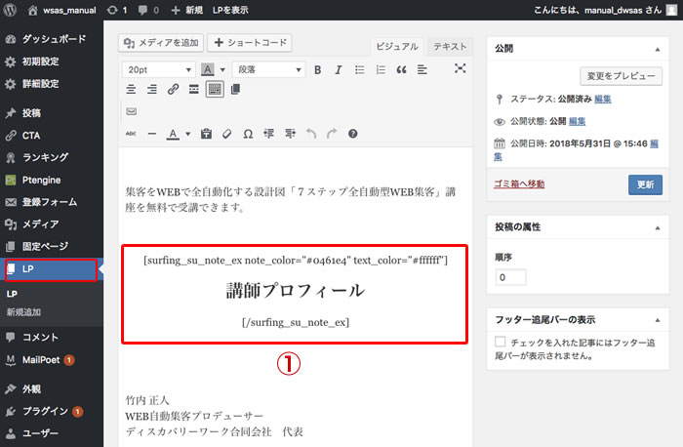The width and height of the screenshot is (683, 447).
Task: Expand the text color picker arrow
Action: (187, 134)
